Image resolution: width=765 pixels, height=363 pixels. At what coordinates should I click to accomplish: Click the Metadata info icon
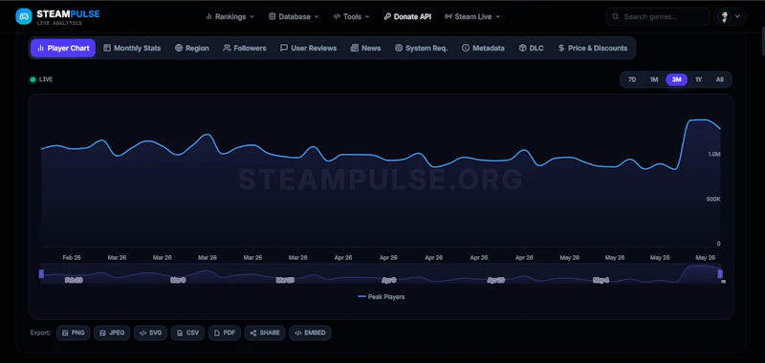tap(466, 48)
